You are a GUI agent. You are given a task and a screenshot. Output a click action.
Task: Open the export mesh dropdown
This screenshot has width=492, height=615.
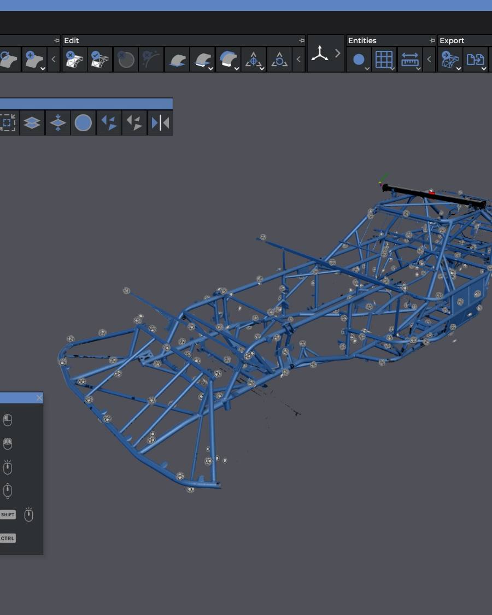pyautogui.click(x=458, y=69)
